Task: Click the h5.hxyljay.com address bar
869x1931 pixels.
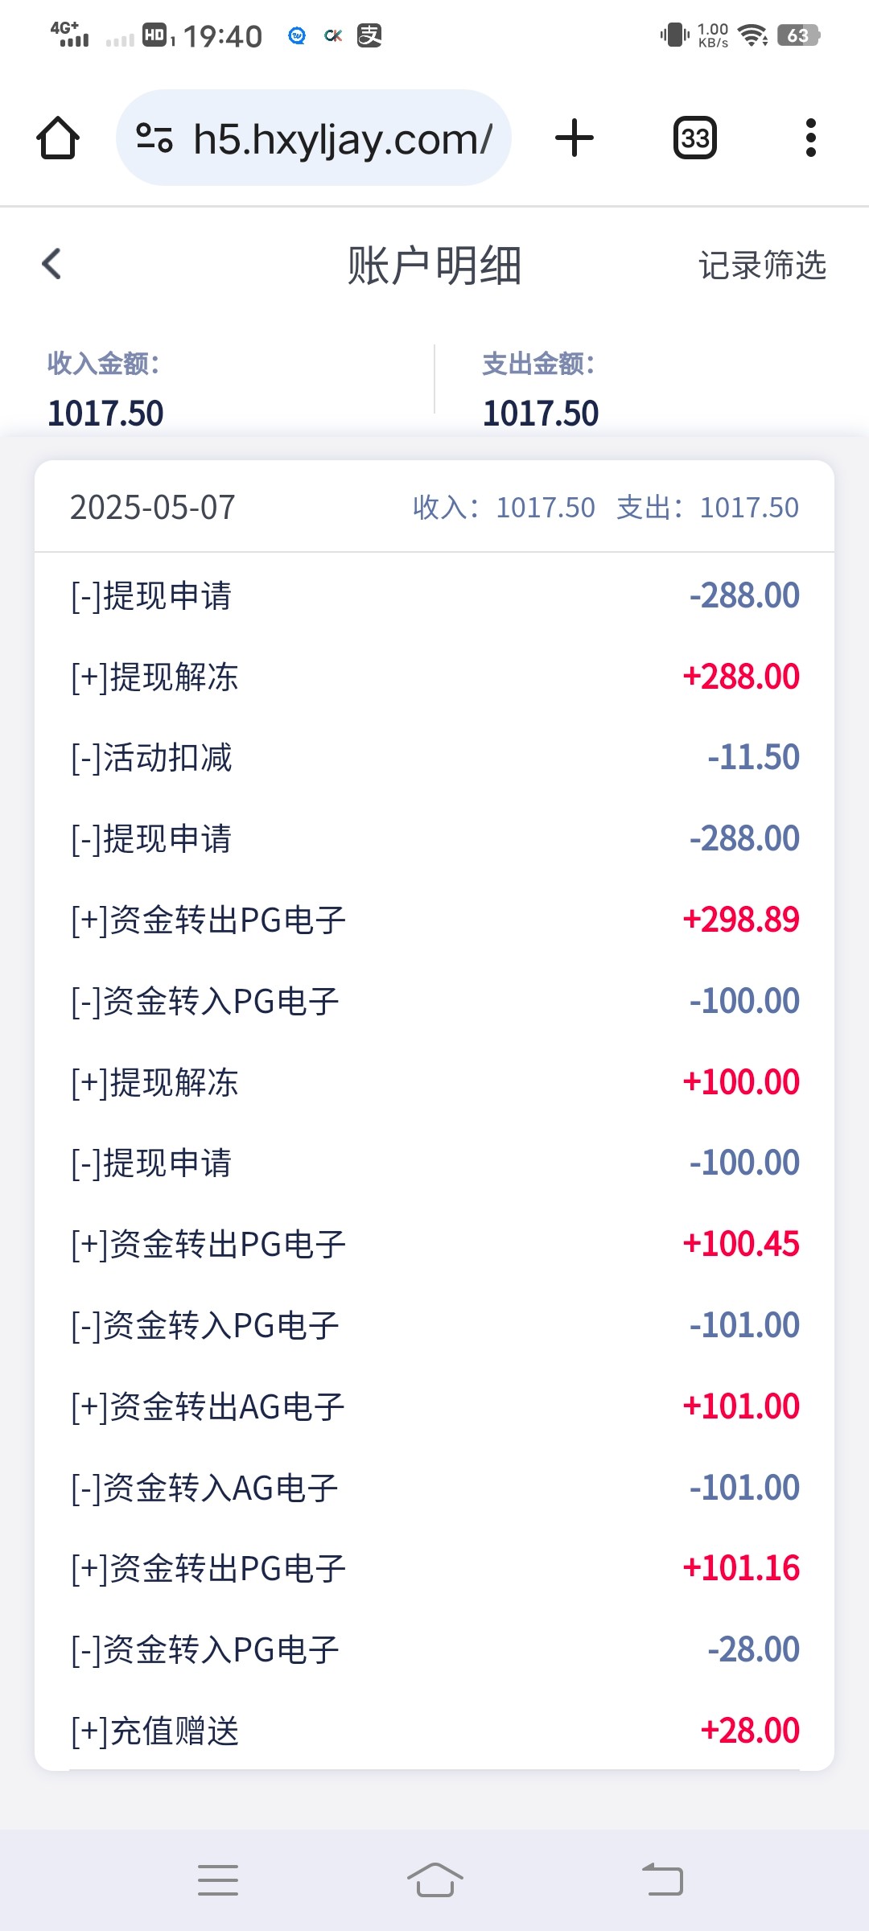Action: coord(342,139)
